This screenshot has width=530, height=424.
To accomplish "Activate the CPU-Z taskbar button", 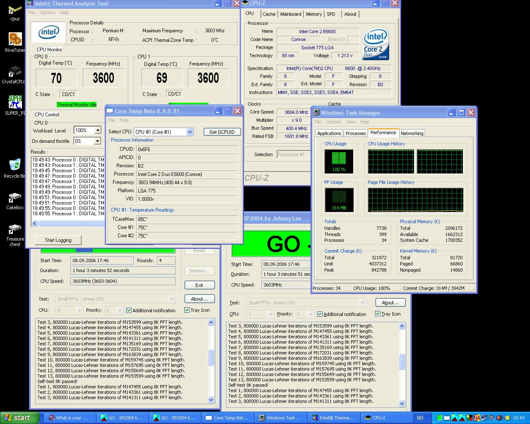I will pyautogui.click(x=386, y=418).
